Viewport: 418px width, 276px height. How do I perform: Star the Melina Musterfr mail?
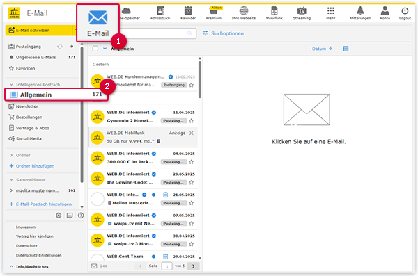click(x=191, y=203)
